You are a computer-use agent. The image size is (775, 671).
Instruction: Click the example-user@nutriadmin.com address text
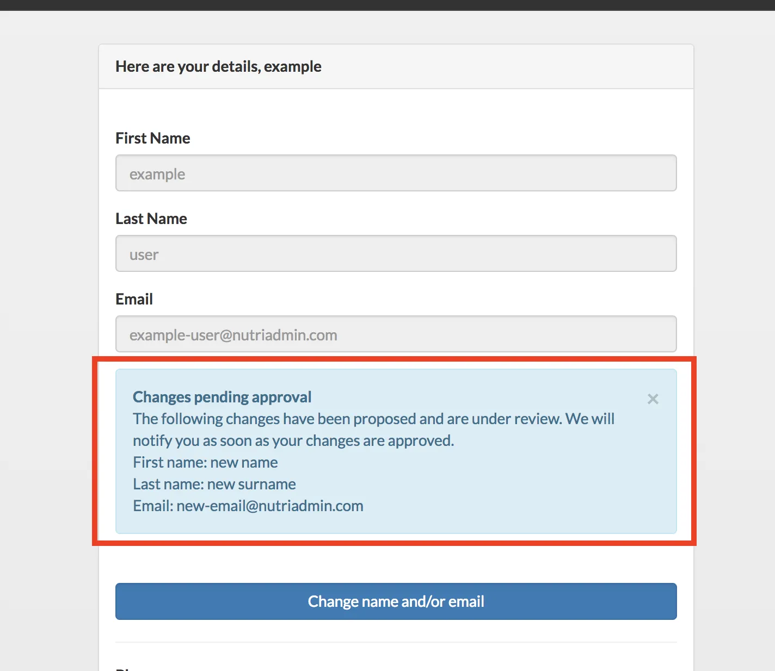click(233, 335)
